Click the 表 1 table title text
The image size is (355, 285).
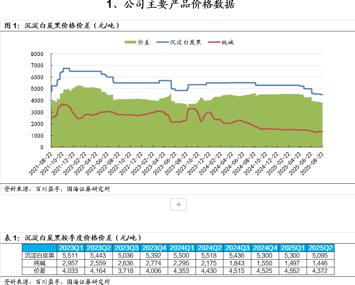click(x=73, y=238)
